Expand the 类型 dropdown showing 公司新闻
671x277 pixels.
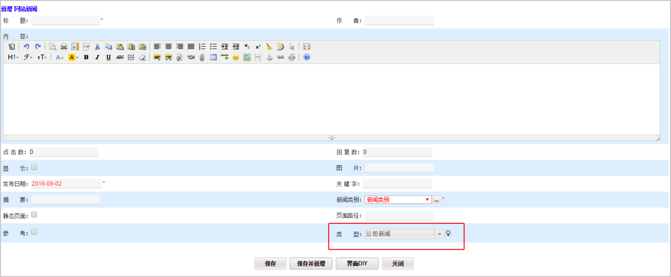click(440, 234)
